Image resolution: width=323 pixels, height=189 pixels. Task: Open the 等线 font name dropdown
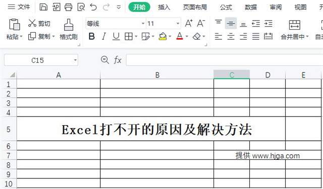coord(143,24)
